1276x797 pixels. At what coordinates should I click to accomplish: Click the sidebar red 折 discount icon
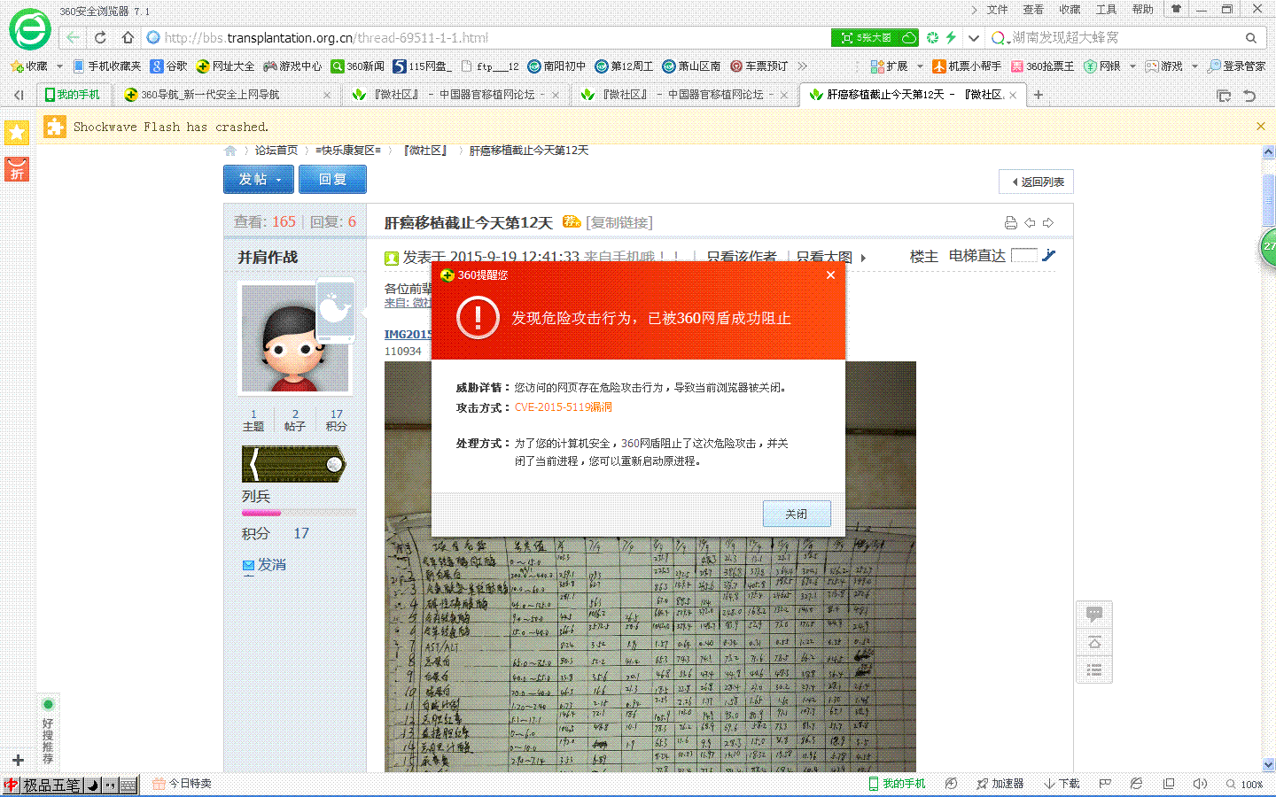(17, 169)
